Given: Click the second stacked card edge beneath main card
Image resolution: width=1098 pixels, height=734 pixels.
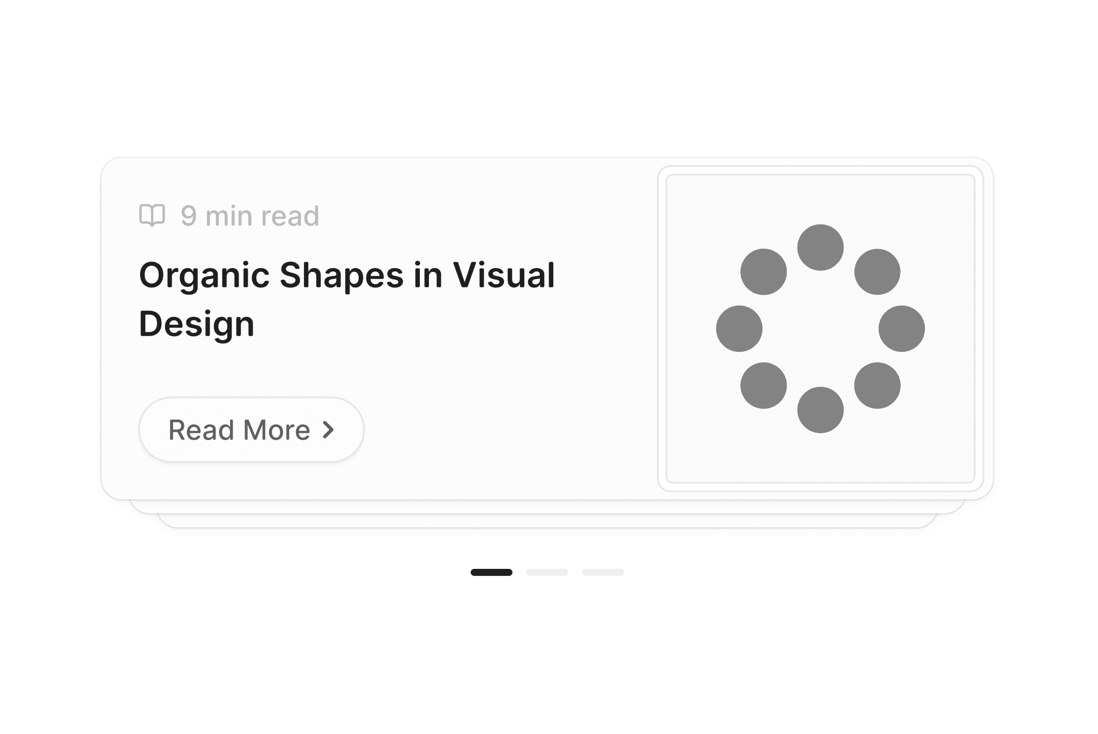Looking at the screenshot, I should [x=547, y=508].
